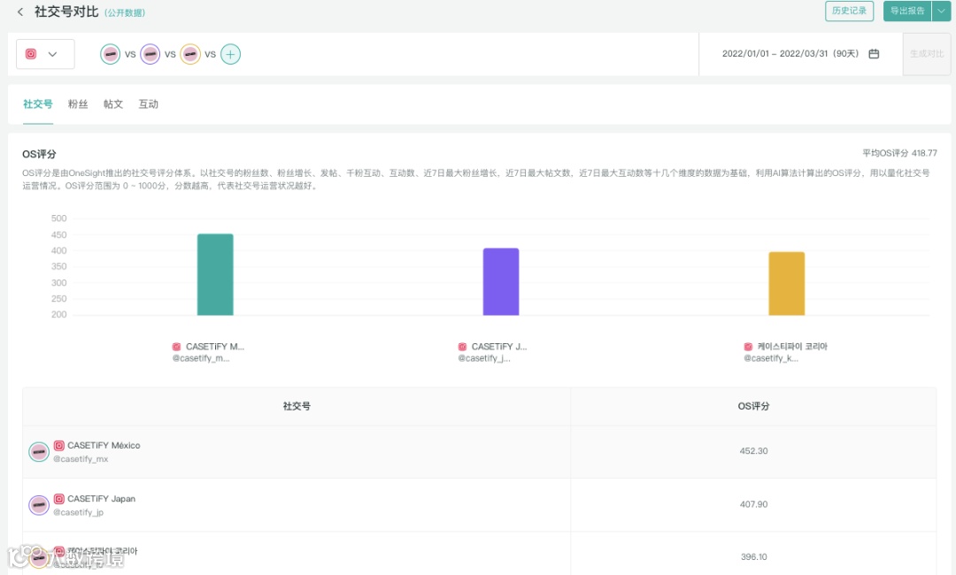This screenshot has height=575, width=956.
Task: Click the @casetify_mx handle text
Action: [81, 459]
